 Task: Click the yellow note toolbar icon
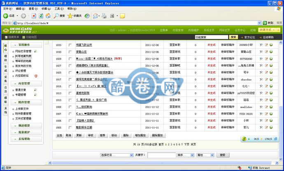(x=122, y=16)
